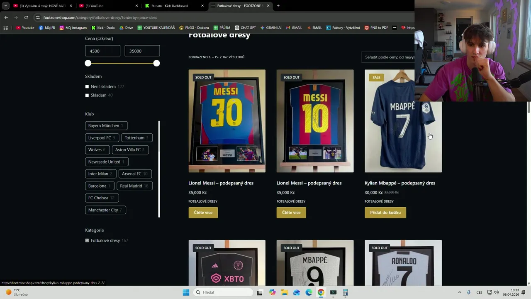
Task: Add Mbappé jersey with Přidat do košíku
Action: [x=385, y=213]
